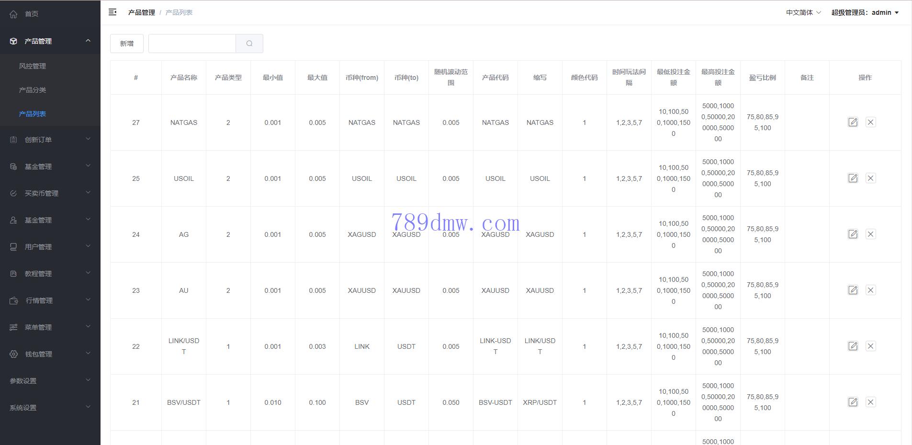Collapse the 产品管理 menu section
The width and height of the screenshot is (912, 445).
[50, 41]
